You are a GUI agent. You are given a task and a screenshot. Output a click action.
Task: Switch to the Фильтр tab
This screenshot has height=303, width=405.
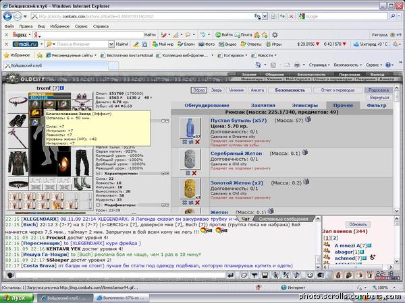click(x=377, y=106)
